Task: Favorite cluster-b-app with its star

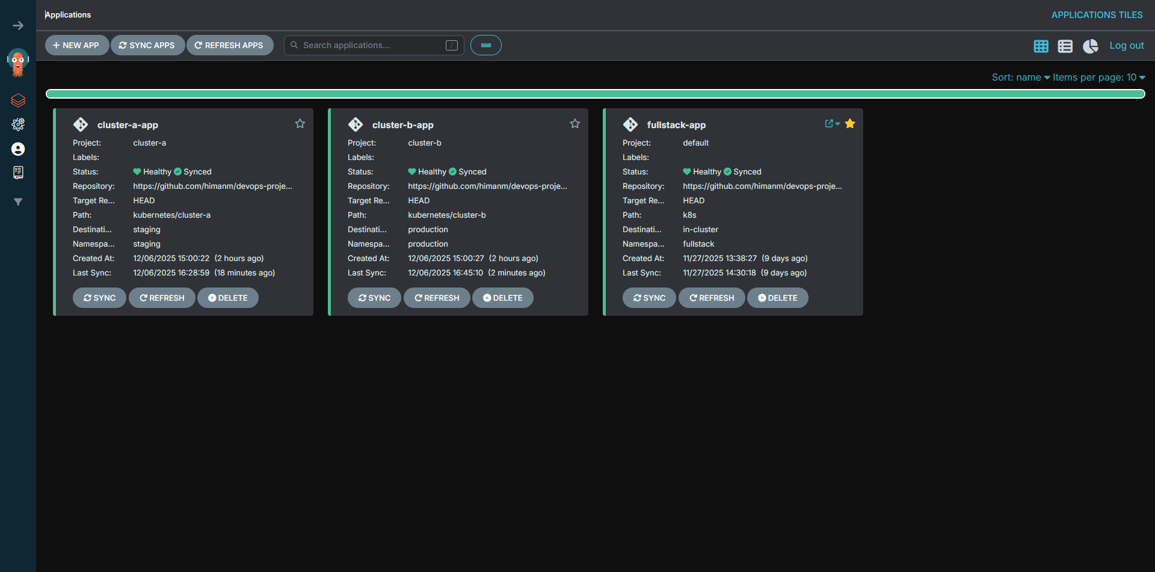Action: 575,123
